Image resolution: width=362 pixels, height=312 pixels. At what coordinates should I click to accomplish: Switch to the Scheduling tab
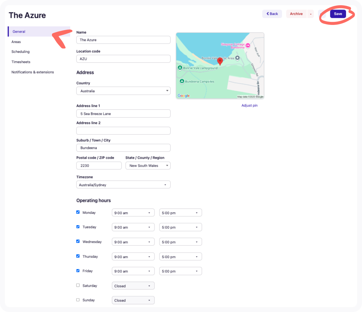21,52
